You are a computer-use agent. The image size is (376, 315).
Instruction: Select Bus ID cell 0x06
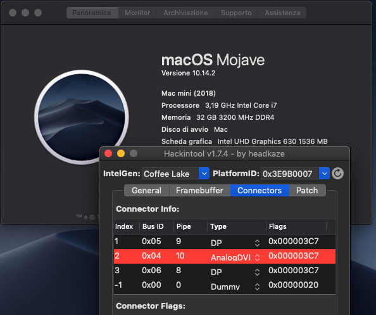tap(151, 271)
